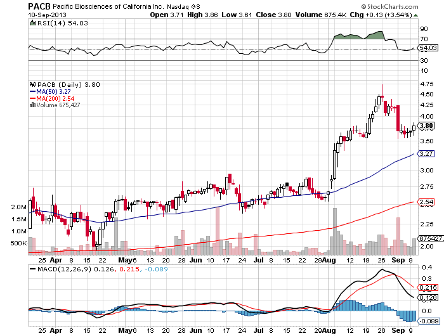444x336 pixels.
Task: Click the Volume 675,427 legend text
Action: click(58, 105)
